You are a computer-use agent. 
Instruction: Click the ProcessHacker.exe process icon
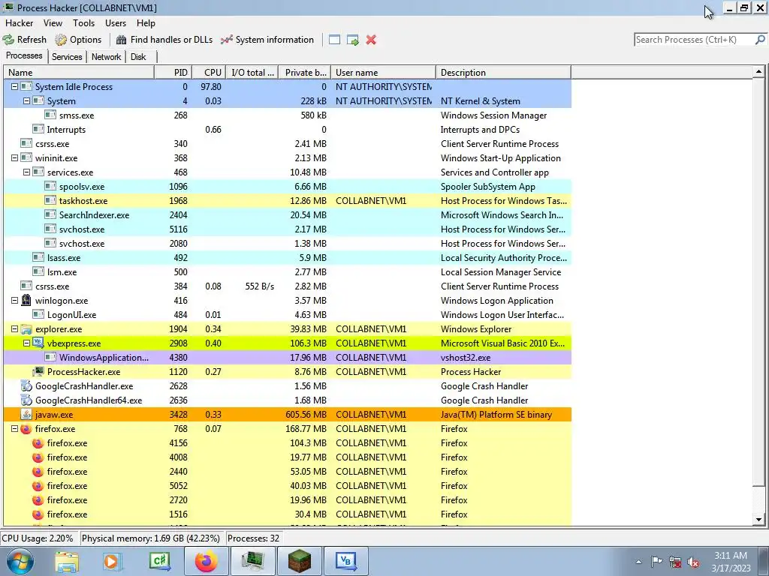click(38, 371)
